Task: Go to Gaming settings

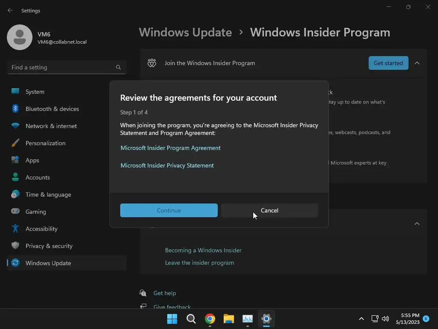Action: point(66,212)
